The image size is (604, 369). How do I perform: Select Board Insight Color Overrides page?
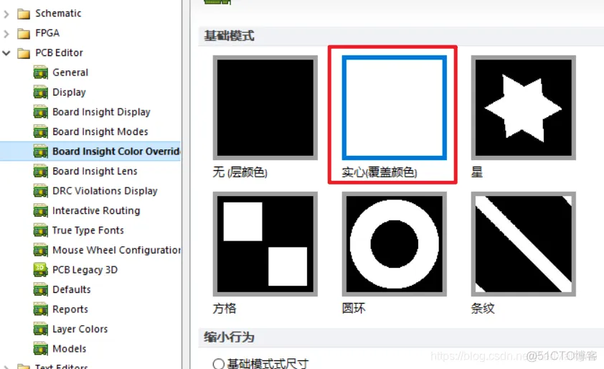[116, 151]
